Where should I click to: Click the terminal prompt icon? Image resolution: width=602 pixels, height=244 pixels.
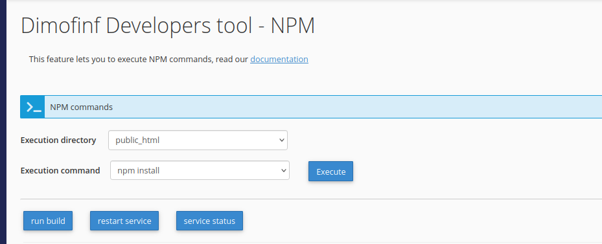coord(32,107)
